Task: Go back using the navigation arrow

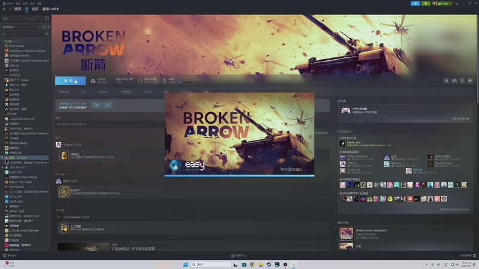Action: click(4, 9)
